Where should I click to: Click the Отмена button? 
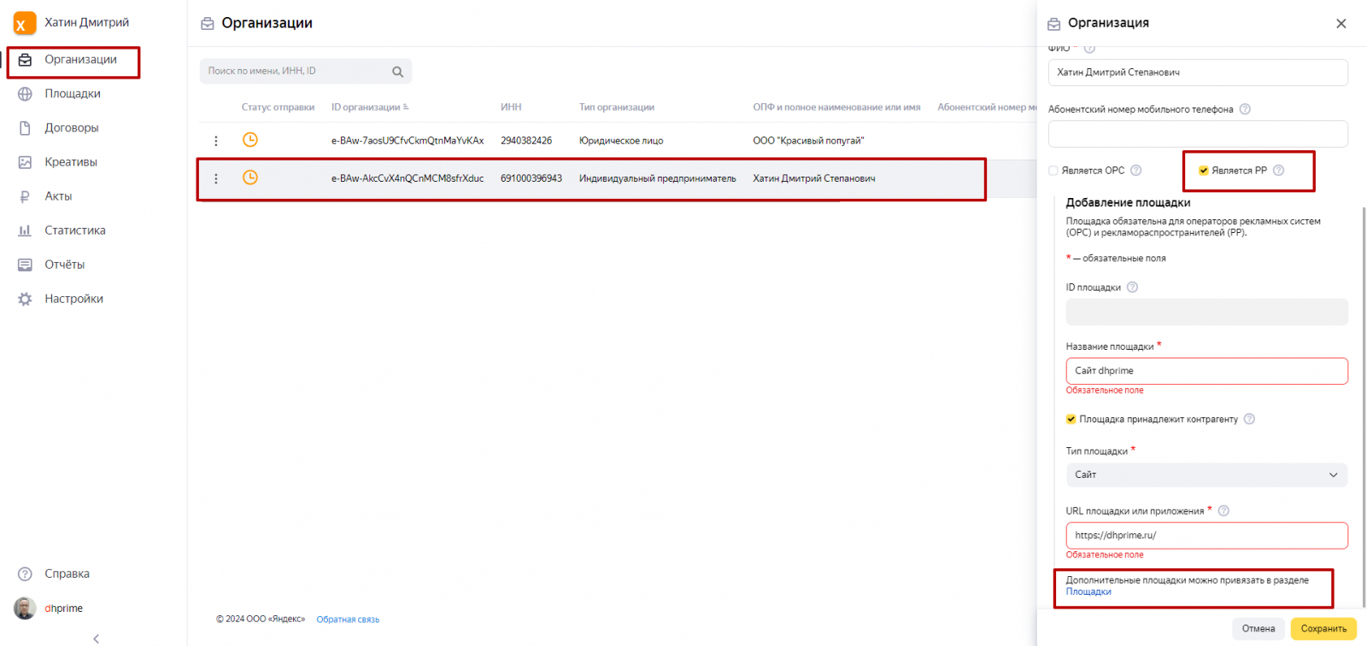pos(1258,629)
